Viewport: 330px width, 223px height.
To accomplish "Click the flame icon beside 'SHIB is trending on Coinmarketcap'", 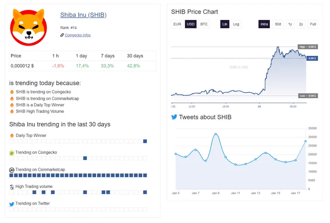I will pyautogui.click(x=12, y=99).
